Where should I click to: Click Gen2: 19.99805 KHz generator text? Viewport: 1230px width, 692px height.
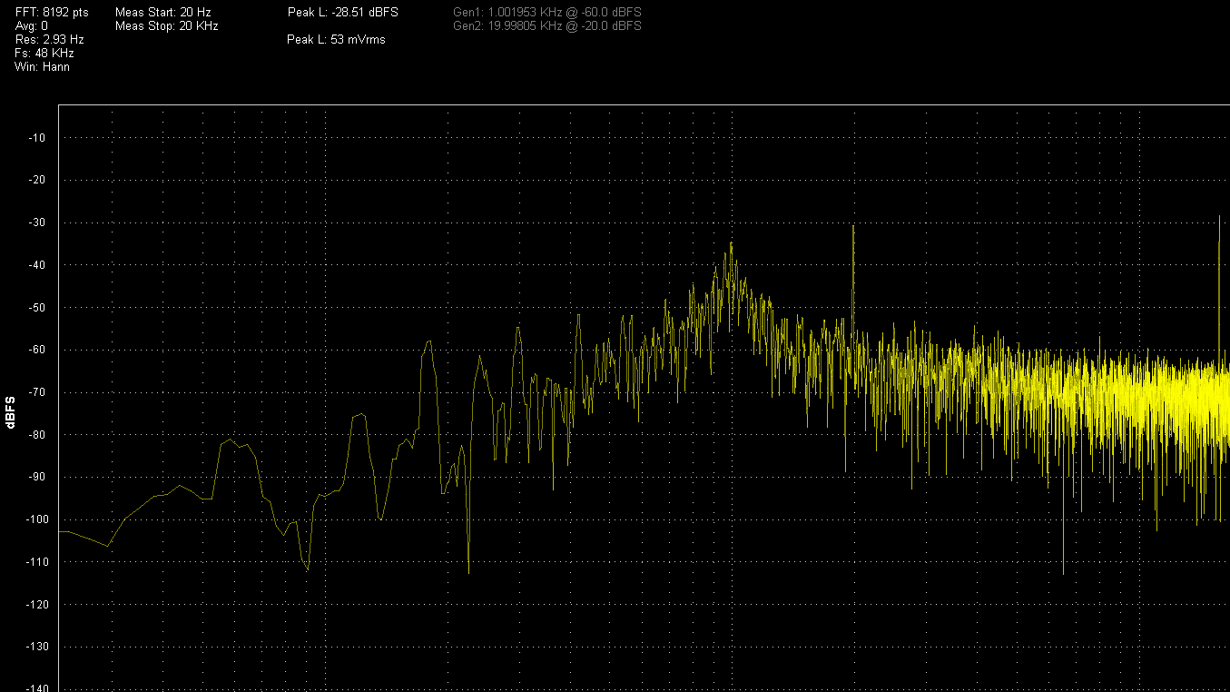click(x=547, y=26)
